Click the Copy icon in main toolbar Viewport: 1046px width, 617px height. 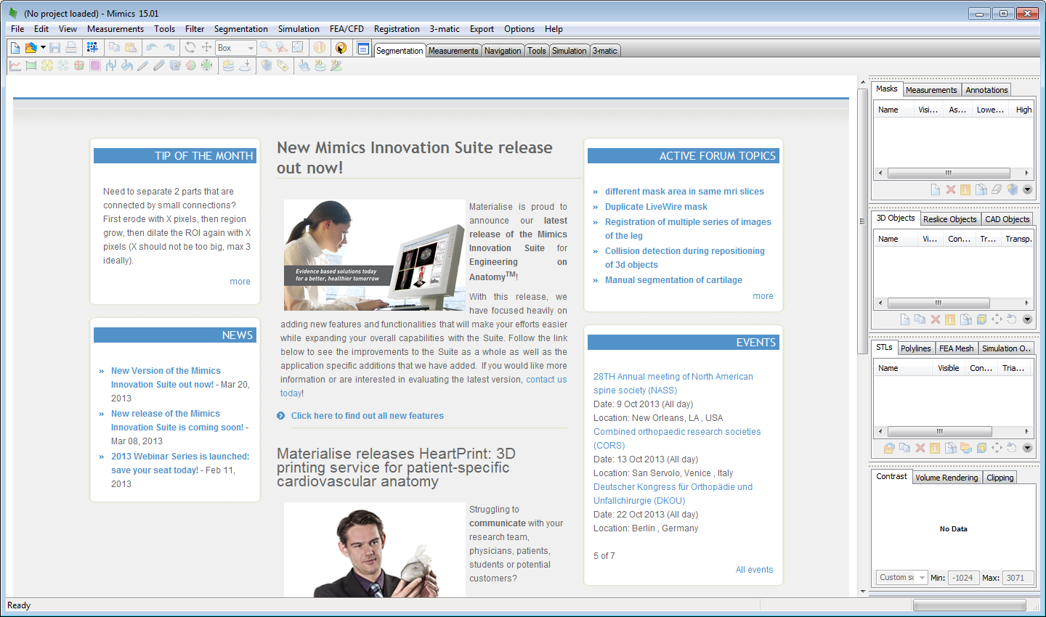[114, 47]
